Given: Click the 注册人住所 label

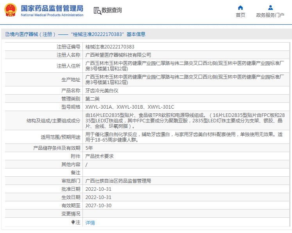Looking at the screenshot, I should 68,66.
